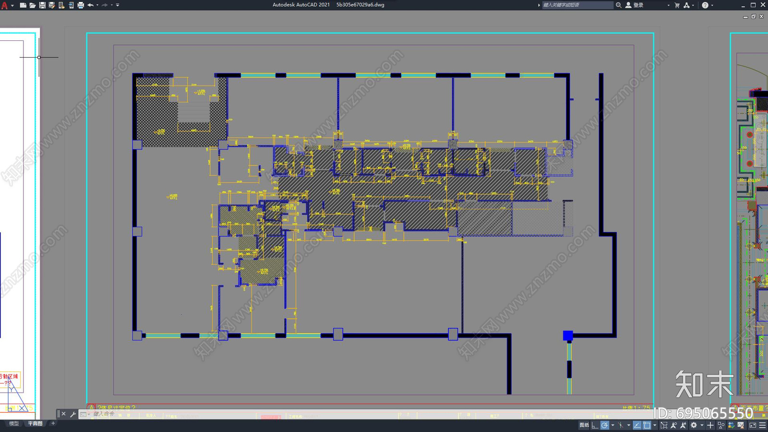The width and height of the screenshot is (768, 432).
Task: Restore down the drawing document window
Action: coord(754,17)
